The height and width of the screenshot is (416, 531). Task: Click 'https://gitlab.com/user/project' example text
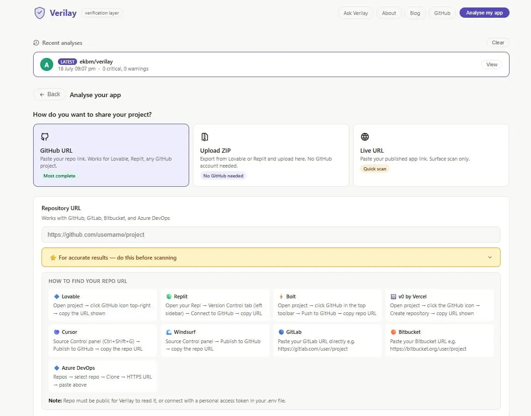(312, 349)
